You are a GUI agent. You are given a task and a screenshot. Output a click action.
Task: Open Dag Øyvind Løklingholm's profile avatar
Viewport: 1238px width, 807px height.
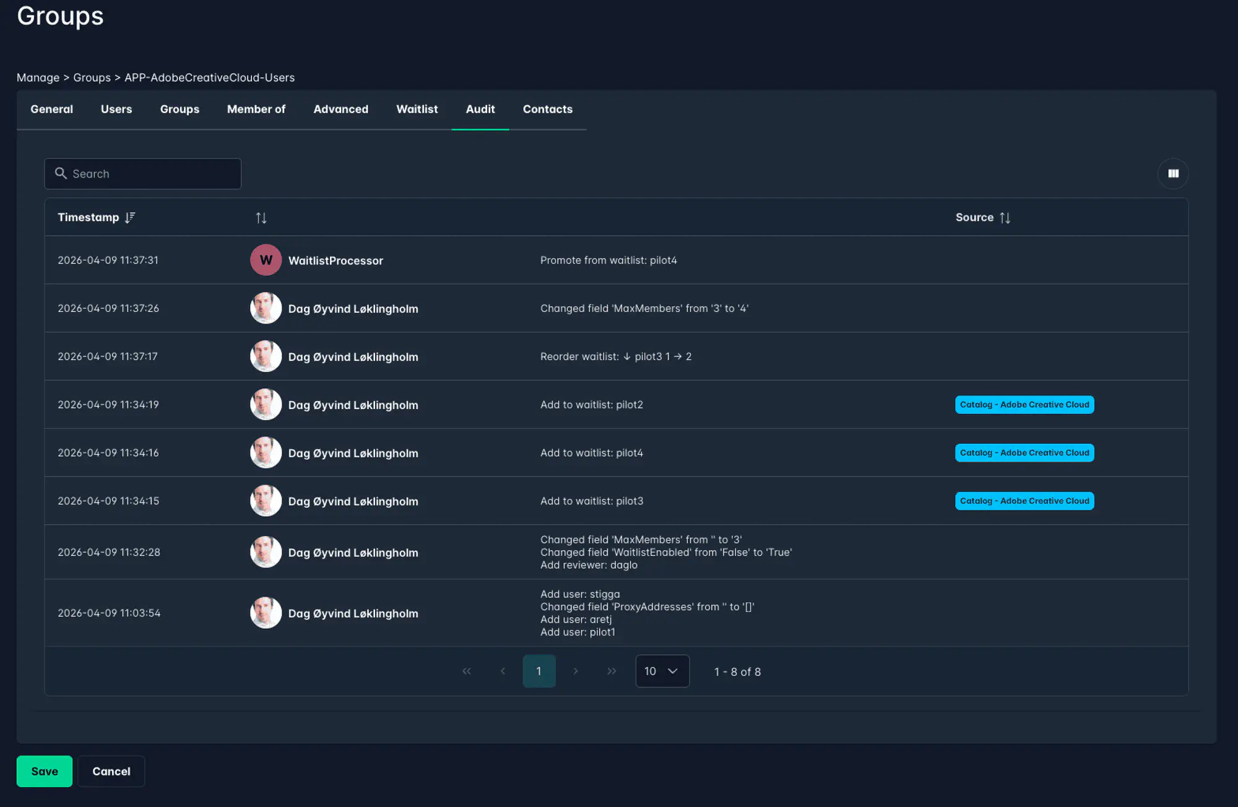click(x=266, y=308)
